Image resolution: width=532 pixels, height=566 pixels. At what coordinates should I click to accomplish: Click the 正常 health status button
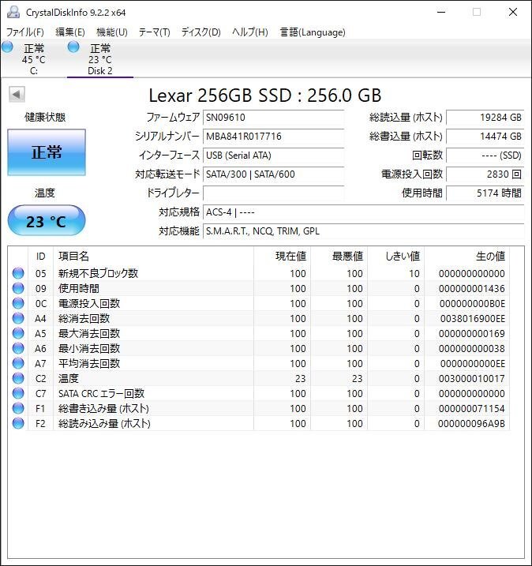coord(47,152)
